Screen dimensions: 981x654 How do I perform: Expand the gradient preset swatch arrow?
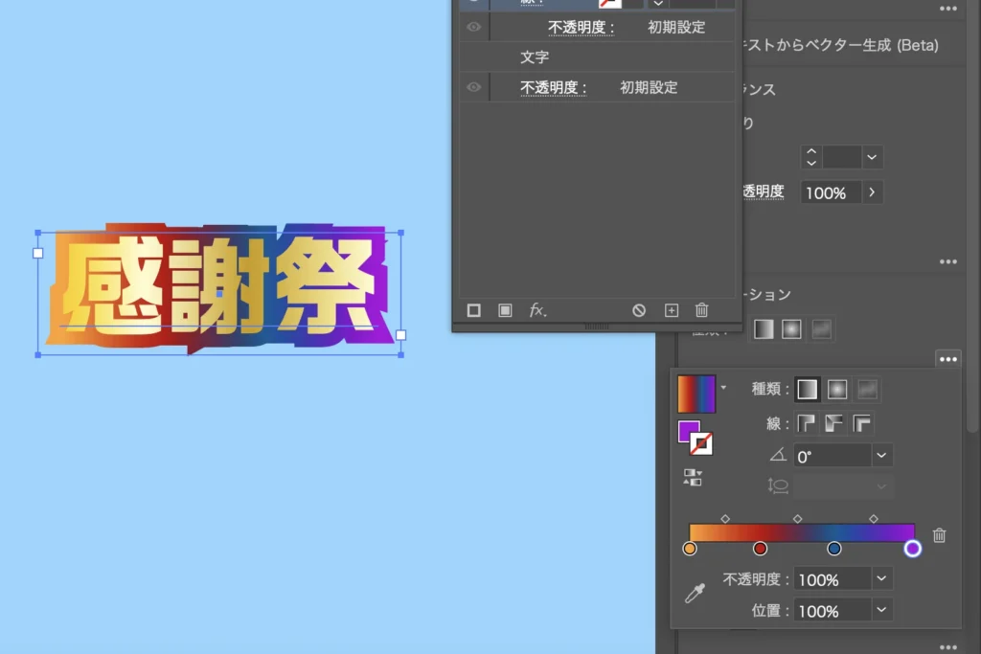point(723,388)
